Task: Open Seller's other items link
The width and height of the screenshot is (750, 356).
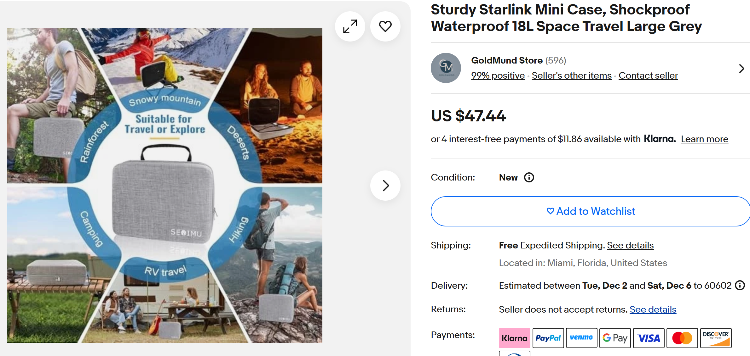Action: pos(571,76)
